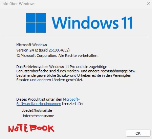Select the Microsoft Windows heading line
The image size is (152, 139).
click(31, 45)
